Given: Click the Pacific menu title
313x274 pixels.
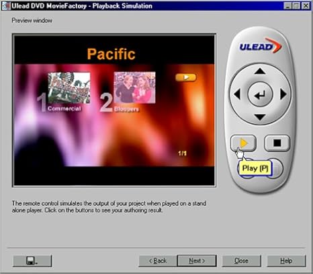Looking at the screenshot, I should click(x=111, y=54).
